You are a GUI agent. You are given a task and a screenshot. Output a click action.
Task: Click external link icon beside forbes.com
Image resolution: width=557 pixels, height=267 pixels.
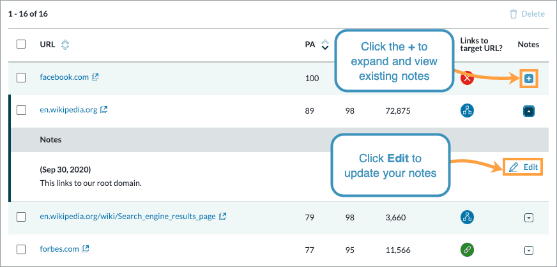[86, 248]
